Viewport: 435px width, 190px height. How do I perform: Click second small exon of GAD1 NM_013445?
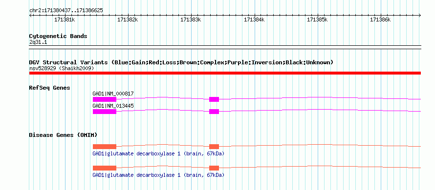click(x=214, y=112)
